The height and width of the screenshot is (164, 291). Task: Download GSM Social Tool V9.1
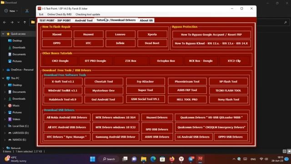coord(145,99)
